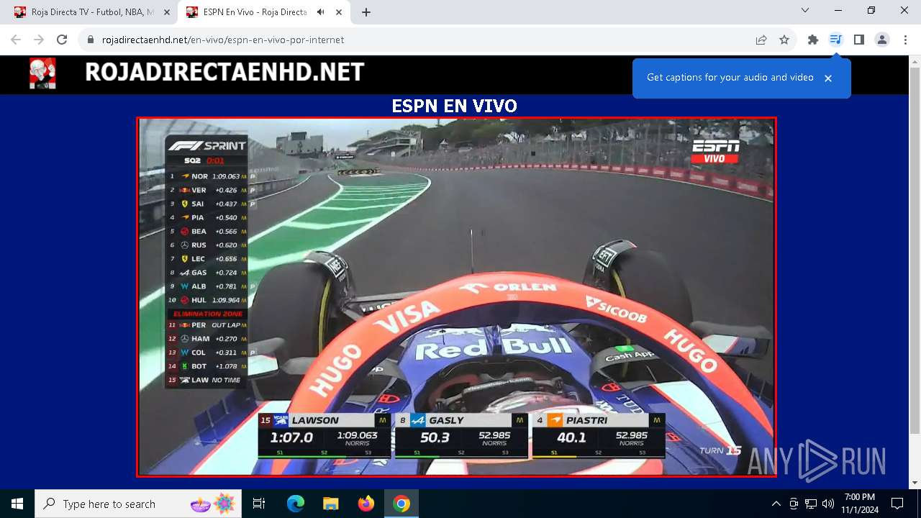
Task: Click the Chrome taskbar icon
Action: pos(401,504)
